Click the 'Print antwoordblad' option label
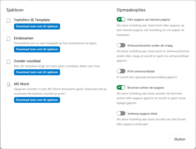196x149 pixels. click(141, 71)
